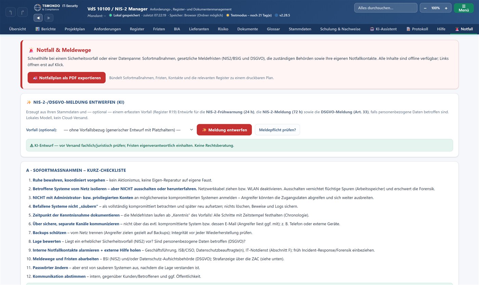The image size is (479, 285).
Task: Reset zoom via the 100% label
Action: [x=436, y=8]
